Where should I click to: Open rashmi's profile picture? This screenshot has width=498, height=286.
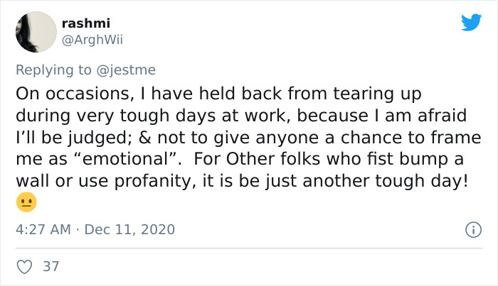point(35,32)
